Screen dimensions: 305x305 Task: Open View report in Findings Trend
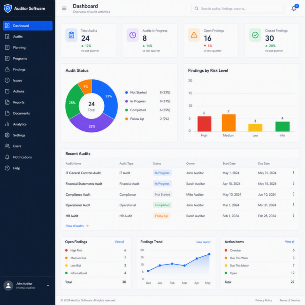click(x=203, y=242)
